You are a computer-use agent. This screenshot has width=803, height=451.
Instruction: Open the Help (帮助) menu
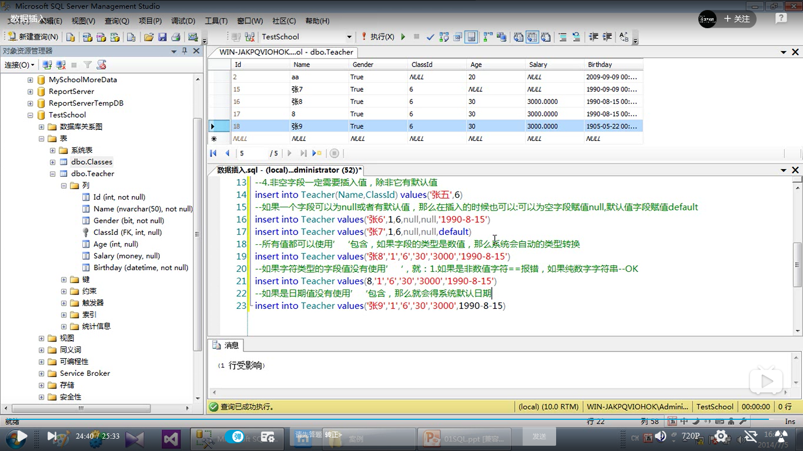(x=317, y=21)
